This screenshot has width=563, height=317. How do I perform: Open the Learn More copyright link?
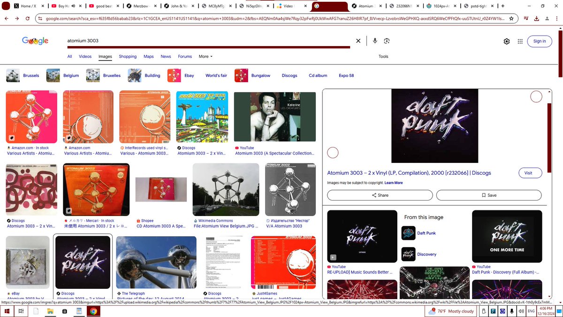click(x=394, y=183)
